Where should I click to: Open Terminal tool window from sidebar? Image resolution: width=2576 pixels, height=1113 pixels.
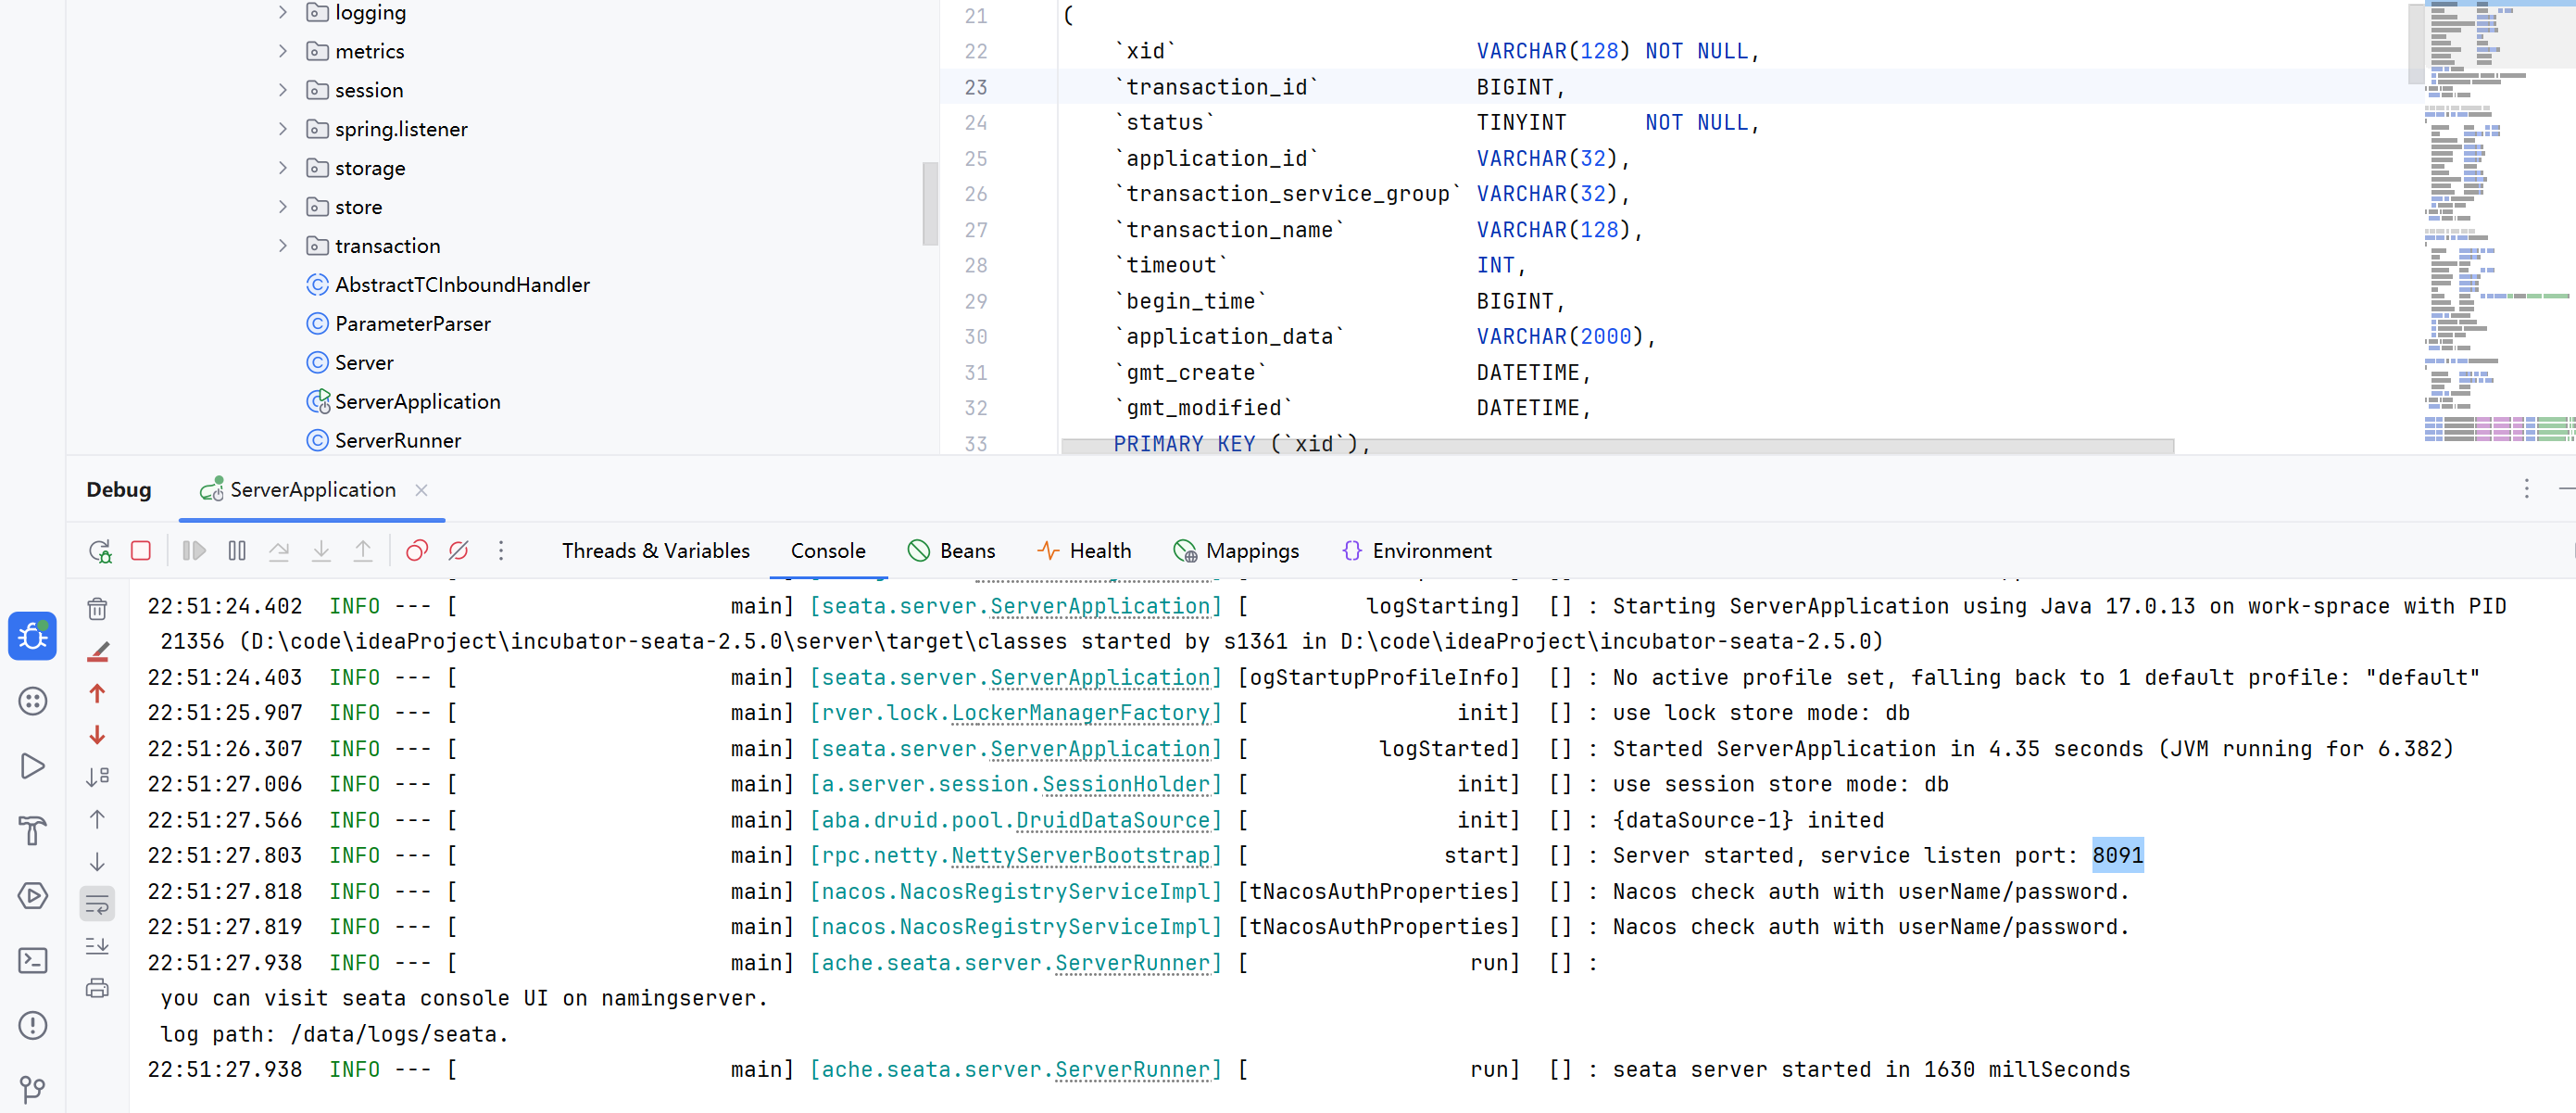click(x=33, y=961)
